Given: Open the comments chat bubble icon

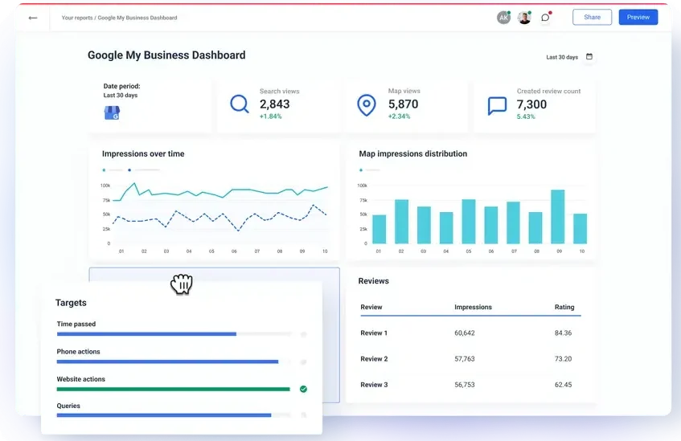Looking at the screenshot, I should pyautogui.click(x=545, y=18).
